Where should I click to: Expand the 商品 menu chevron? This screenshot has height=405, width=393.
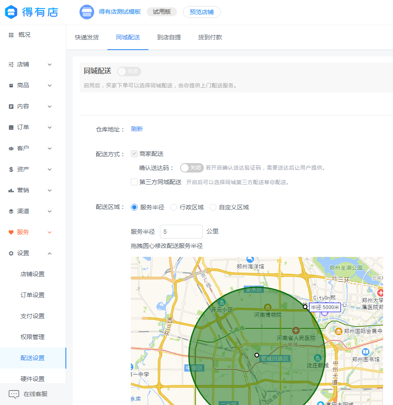50,86
